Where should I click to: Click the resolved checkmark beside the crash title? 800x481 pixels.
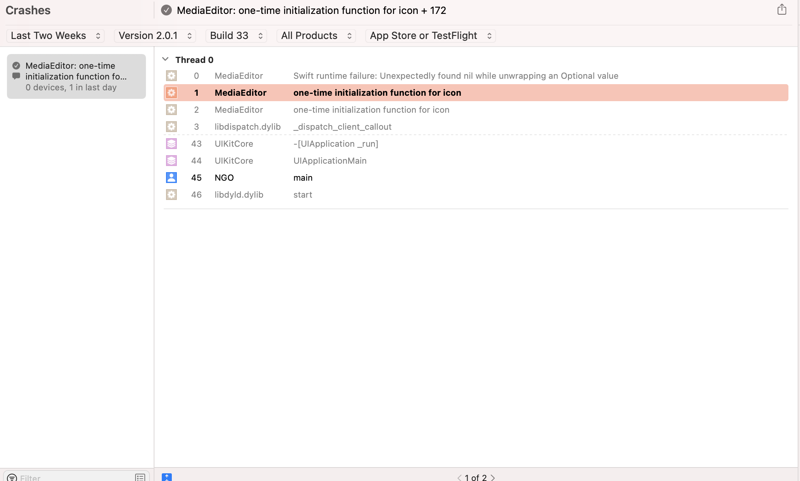[166, 10]
